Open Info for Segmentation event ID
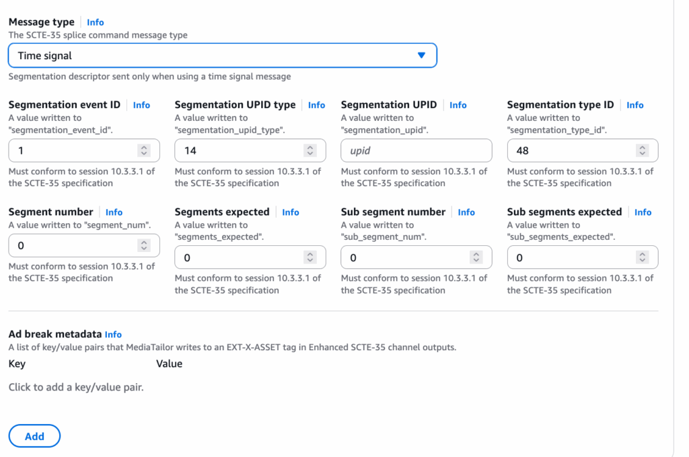This screenshot has width=689, height=457. [141, 105]
